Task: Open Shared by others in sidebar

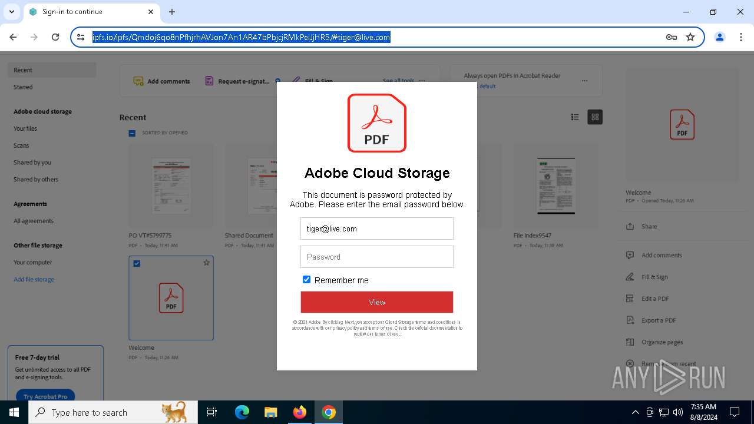Action: tap(36, 180)
